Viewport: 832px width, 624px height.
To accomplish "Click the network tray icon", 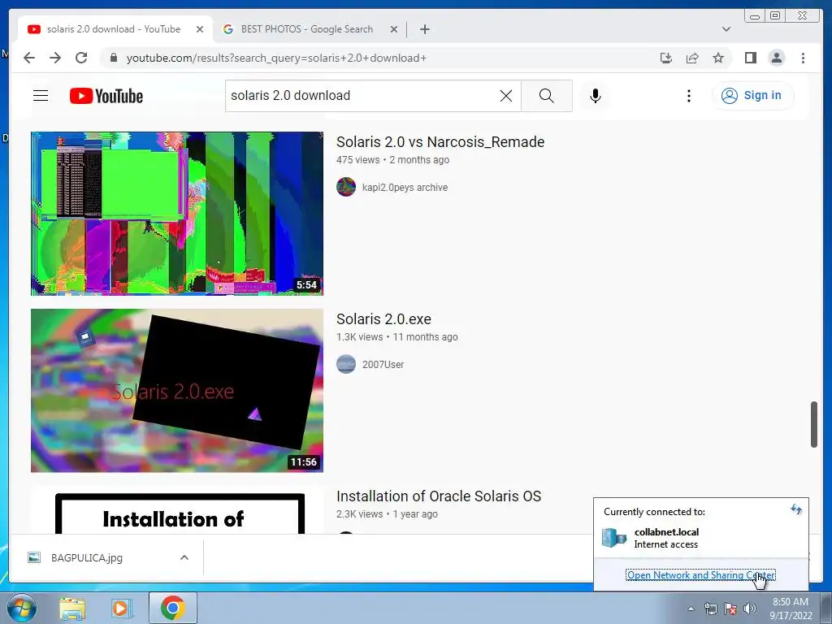I will pos(710,609).
